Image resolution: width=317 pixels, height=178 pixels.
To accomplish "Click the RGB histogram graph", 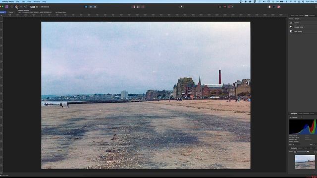I will tap(303, 127).
